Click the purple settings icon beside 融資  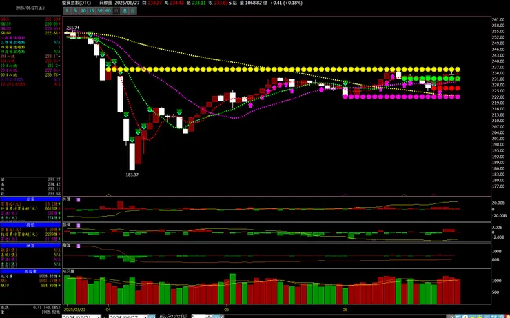(x=78, y=246)
